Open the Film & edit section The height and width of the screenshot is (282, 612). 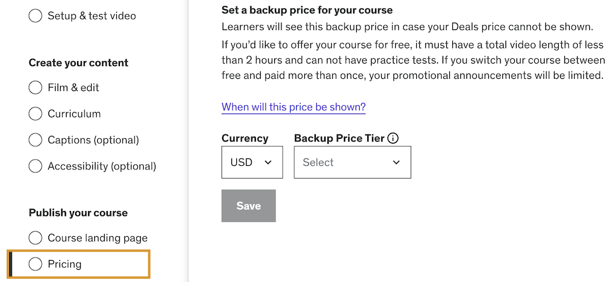click(x=73, y=87)
